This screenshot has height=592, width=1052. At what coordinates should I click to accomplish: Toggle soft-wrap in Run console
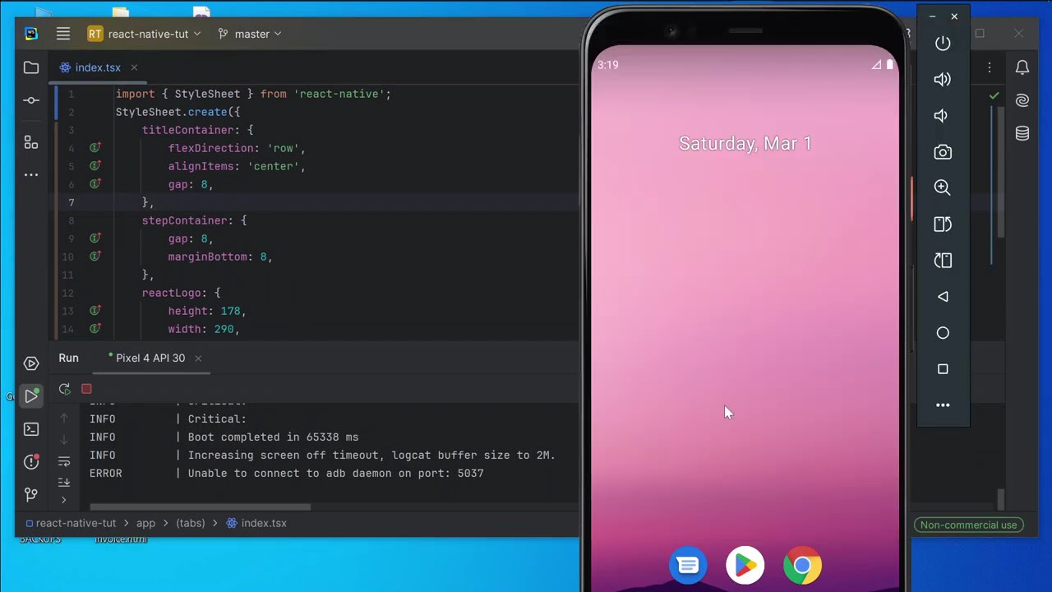[x=64, y=461]
